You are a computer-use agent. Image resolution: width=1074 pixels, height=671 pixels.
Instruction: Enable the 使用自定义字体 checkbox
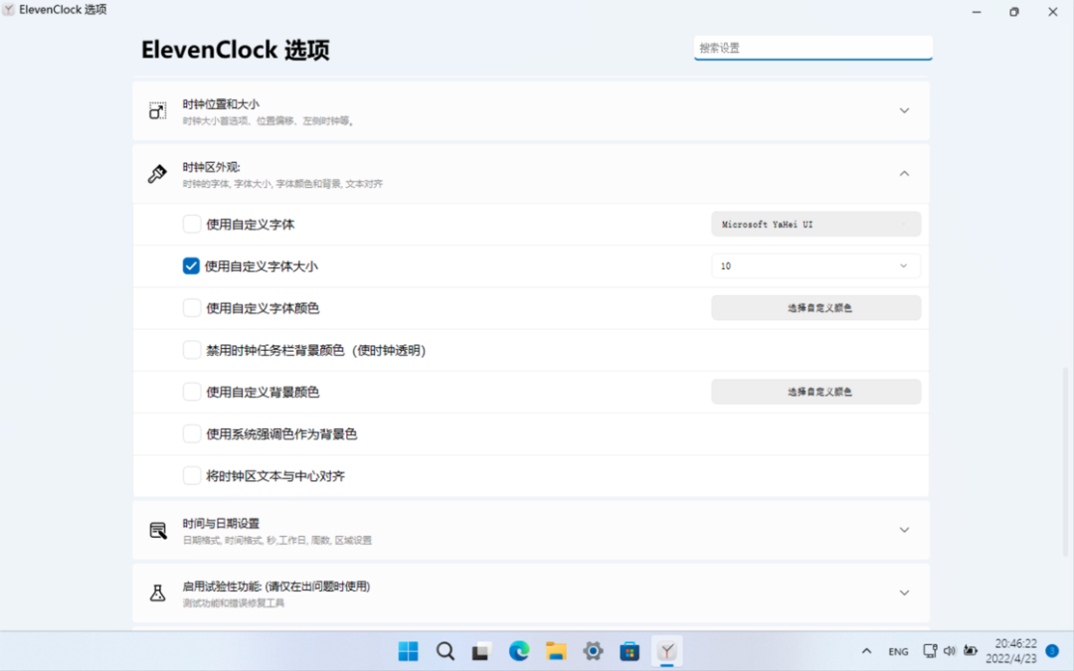pos(192,225)
